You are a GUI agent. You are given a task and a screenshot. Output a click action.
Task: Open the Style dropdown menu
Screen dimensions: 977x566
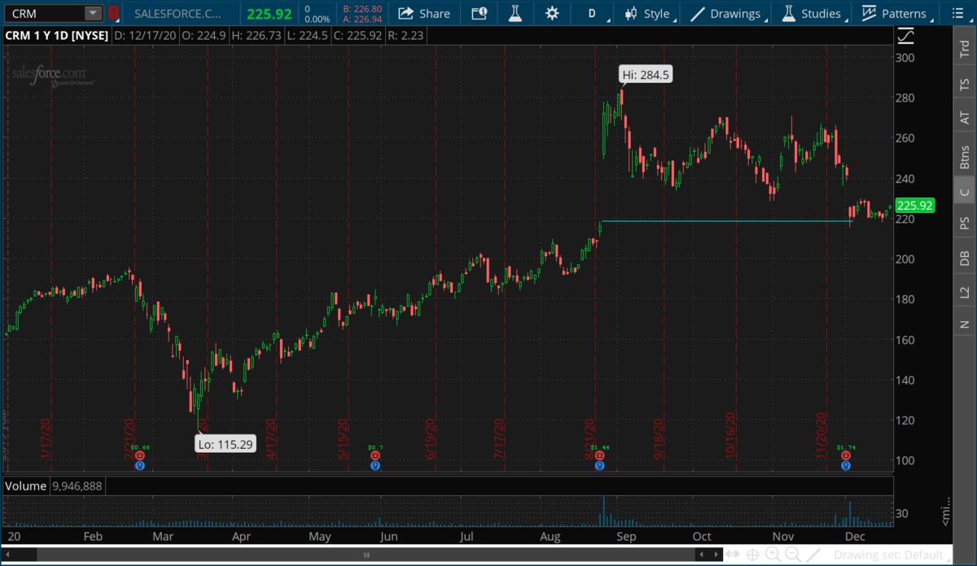click(x=649, y=13)
